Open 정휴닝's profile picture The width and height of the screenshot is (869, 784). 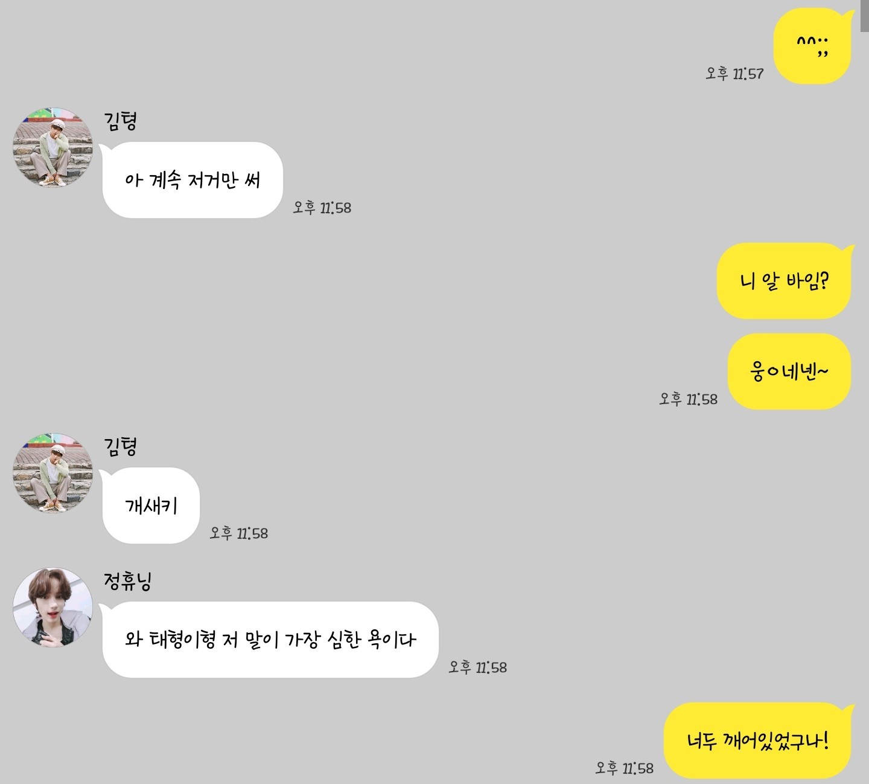(x=53, y=607)
